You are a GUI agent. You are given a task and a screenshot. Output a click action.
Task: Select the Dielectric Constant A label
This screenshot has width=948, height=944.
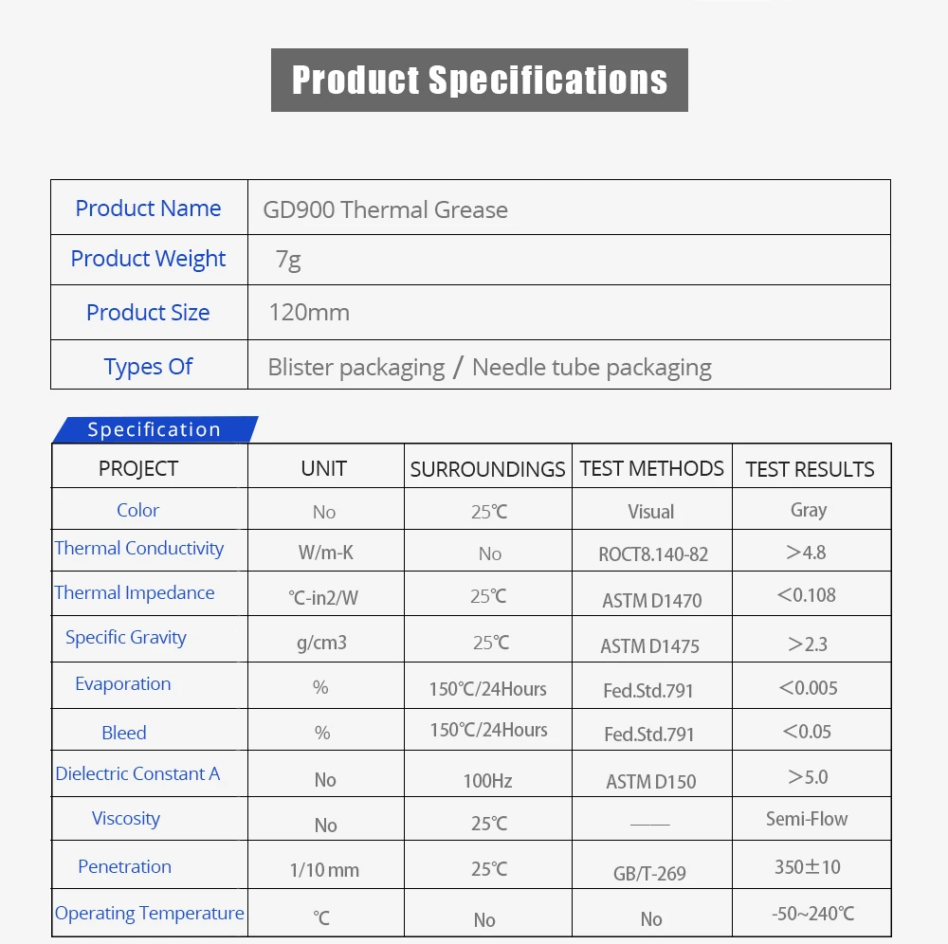[x=137, y=773]
